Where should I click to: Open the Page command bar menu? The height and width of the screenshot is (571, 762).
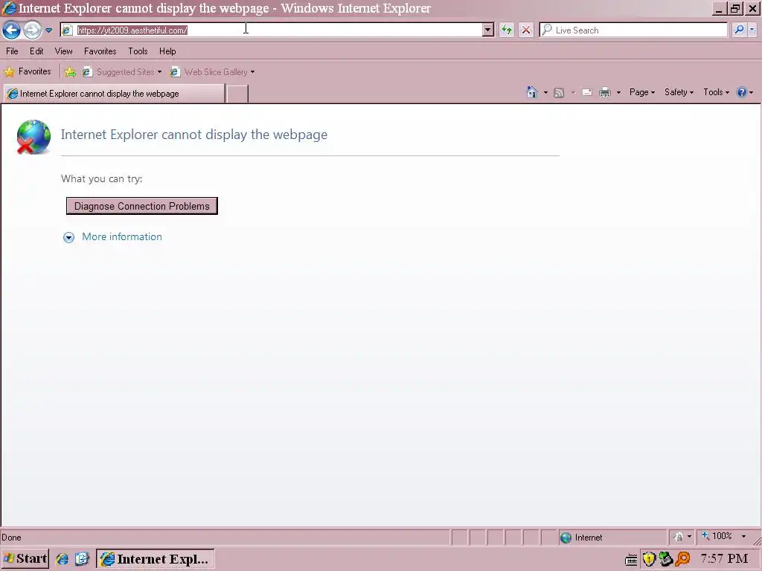pos(642,92)
